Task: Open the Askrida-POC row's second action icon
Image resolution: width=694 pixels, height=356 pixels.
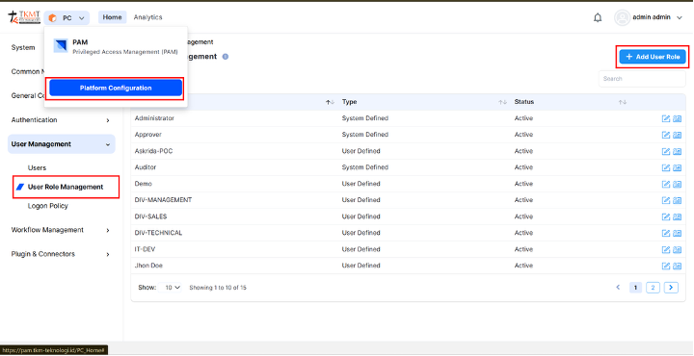Action: [677, 151]
